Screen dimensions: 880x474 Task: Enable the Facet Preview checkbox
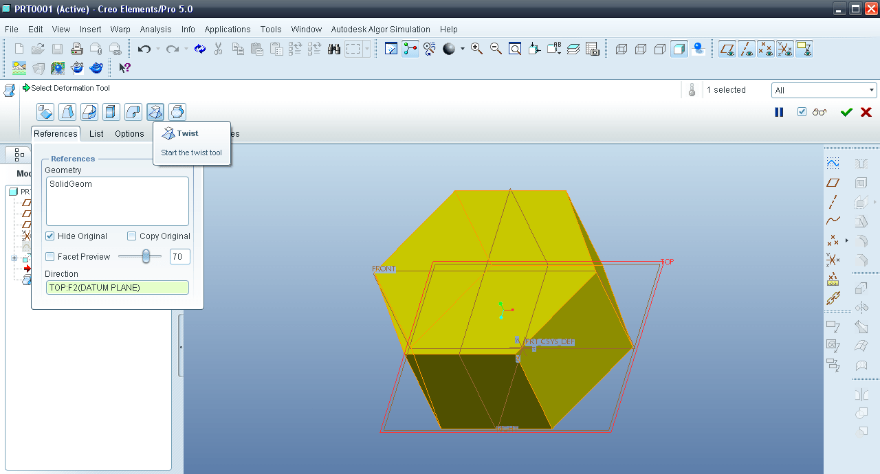50,257
